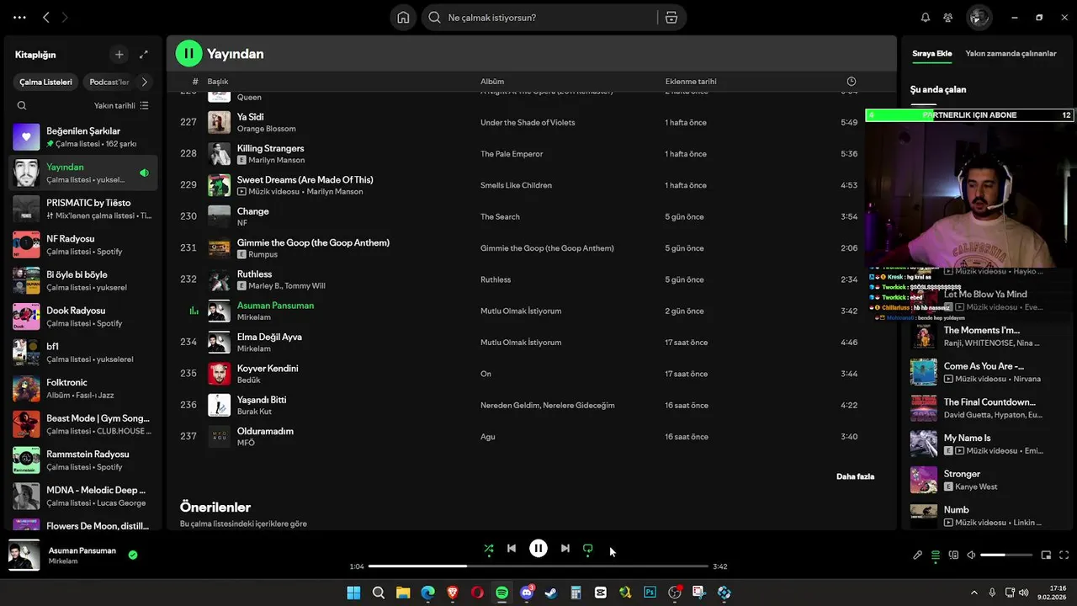Select the Çalma Listeleri filter chip
This screenshot has height=606, width=1077.
46,82
